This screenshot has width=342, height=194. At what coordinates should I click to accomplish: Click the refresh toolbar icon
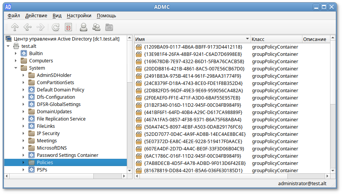(x=56, y=27)
